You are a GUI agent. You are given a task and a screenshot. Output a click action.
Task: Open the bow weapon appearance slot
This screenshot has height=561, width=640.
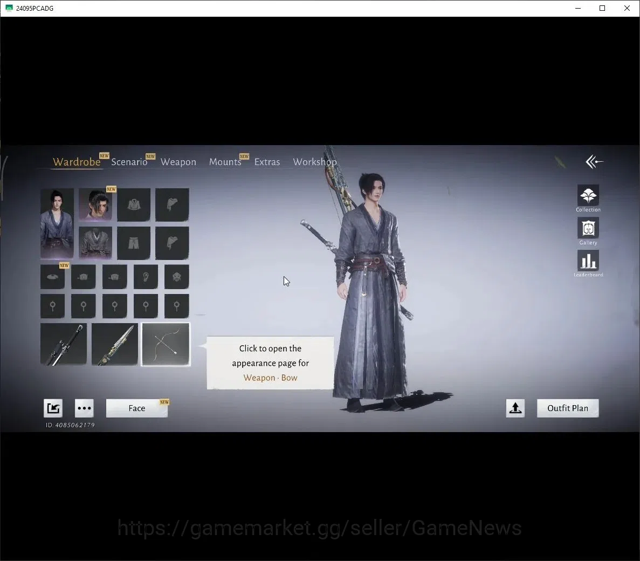point(166,344)
